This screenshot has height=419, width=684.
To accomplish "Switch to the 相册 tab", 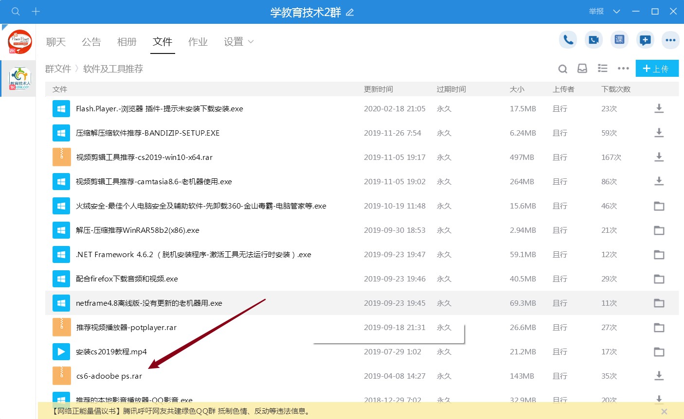I will (127, 42).
